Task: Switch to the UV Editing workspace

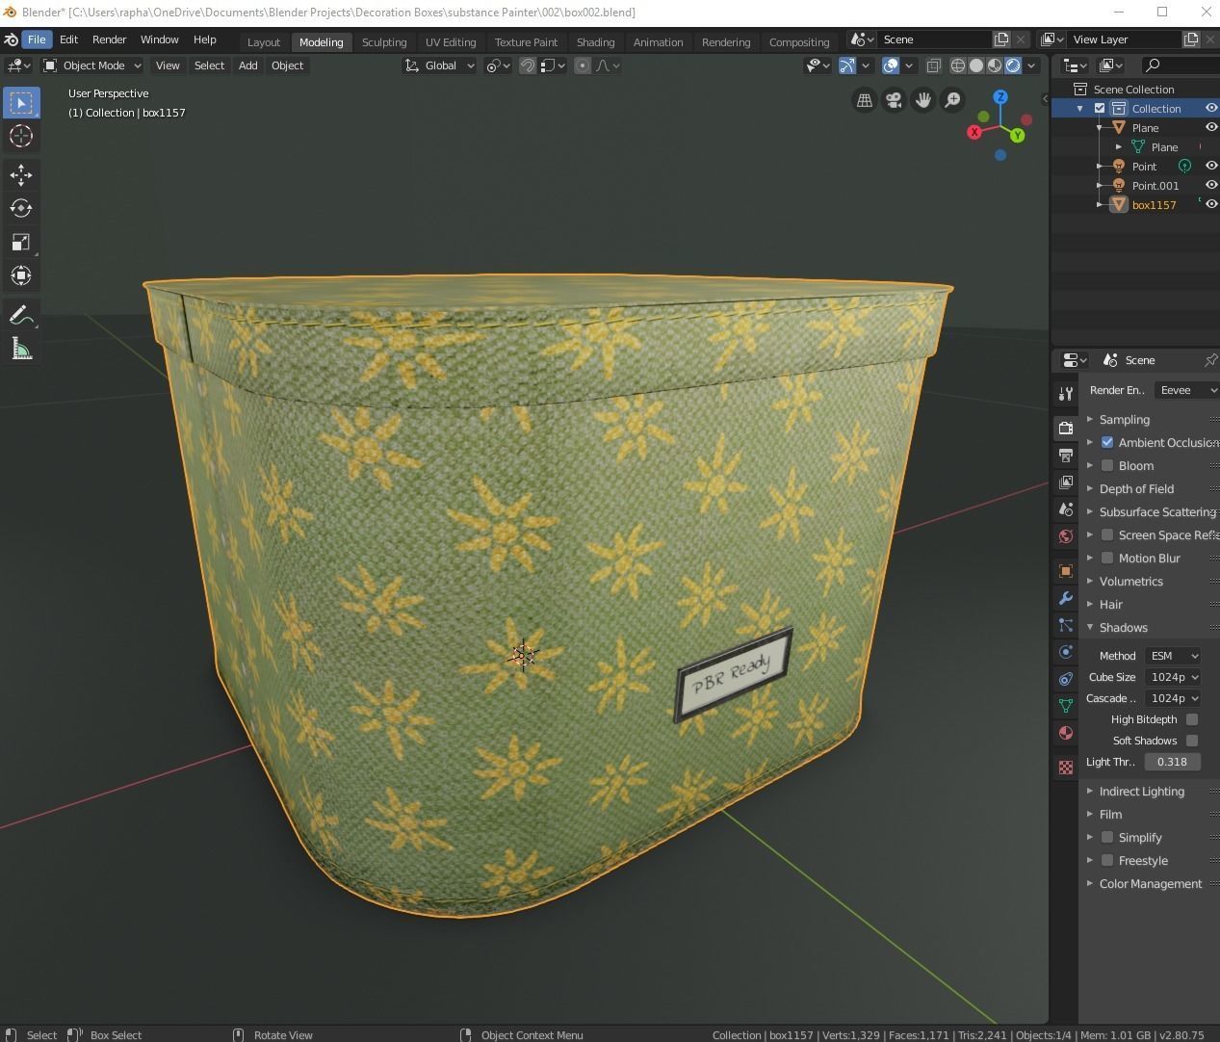Action: point(451,41)
